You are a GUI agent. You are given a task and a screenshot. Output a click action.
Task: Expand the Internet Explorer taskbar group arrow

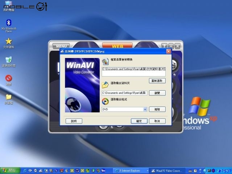tap(148, 171)
